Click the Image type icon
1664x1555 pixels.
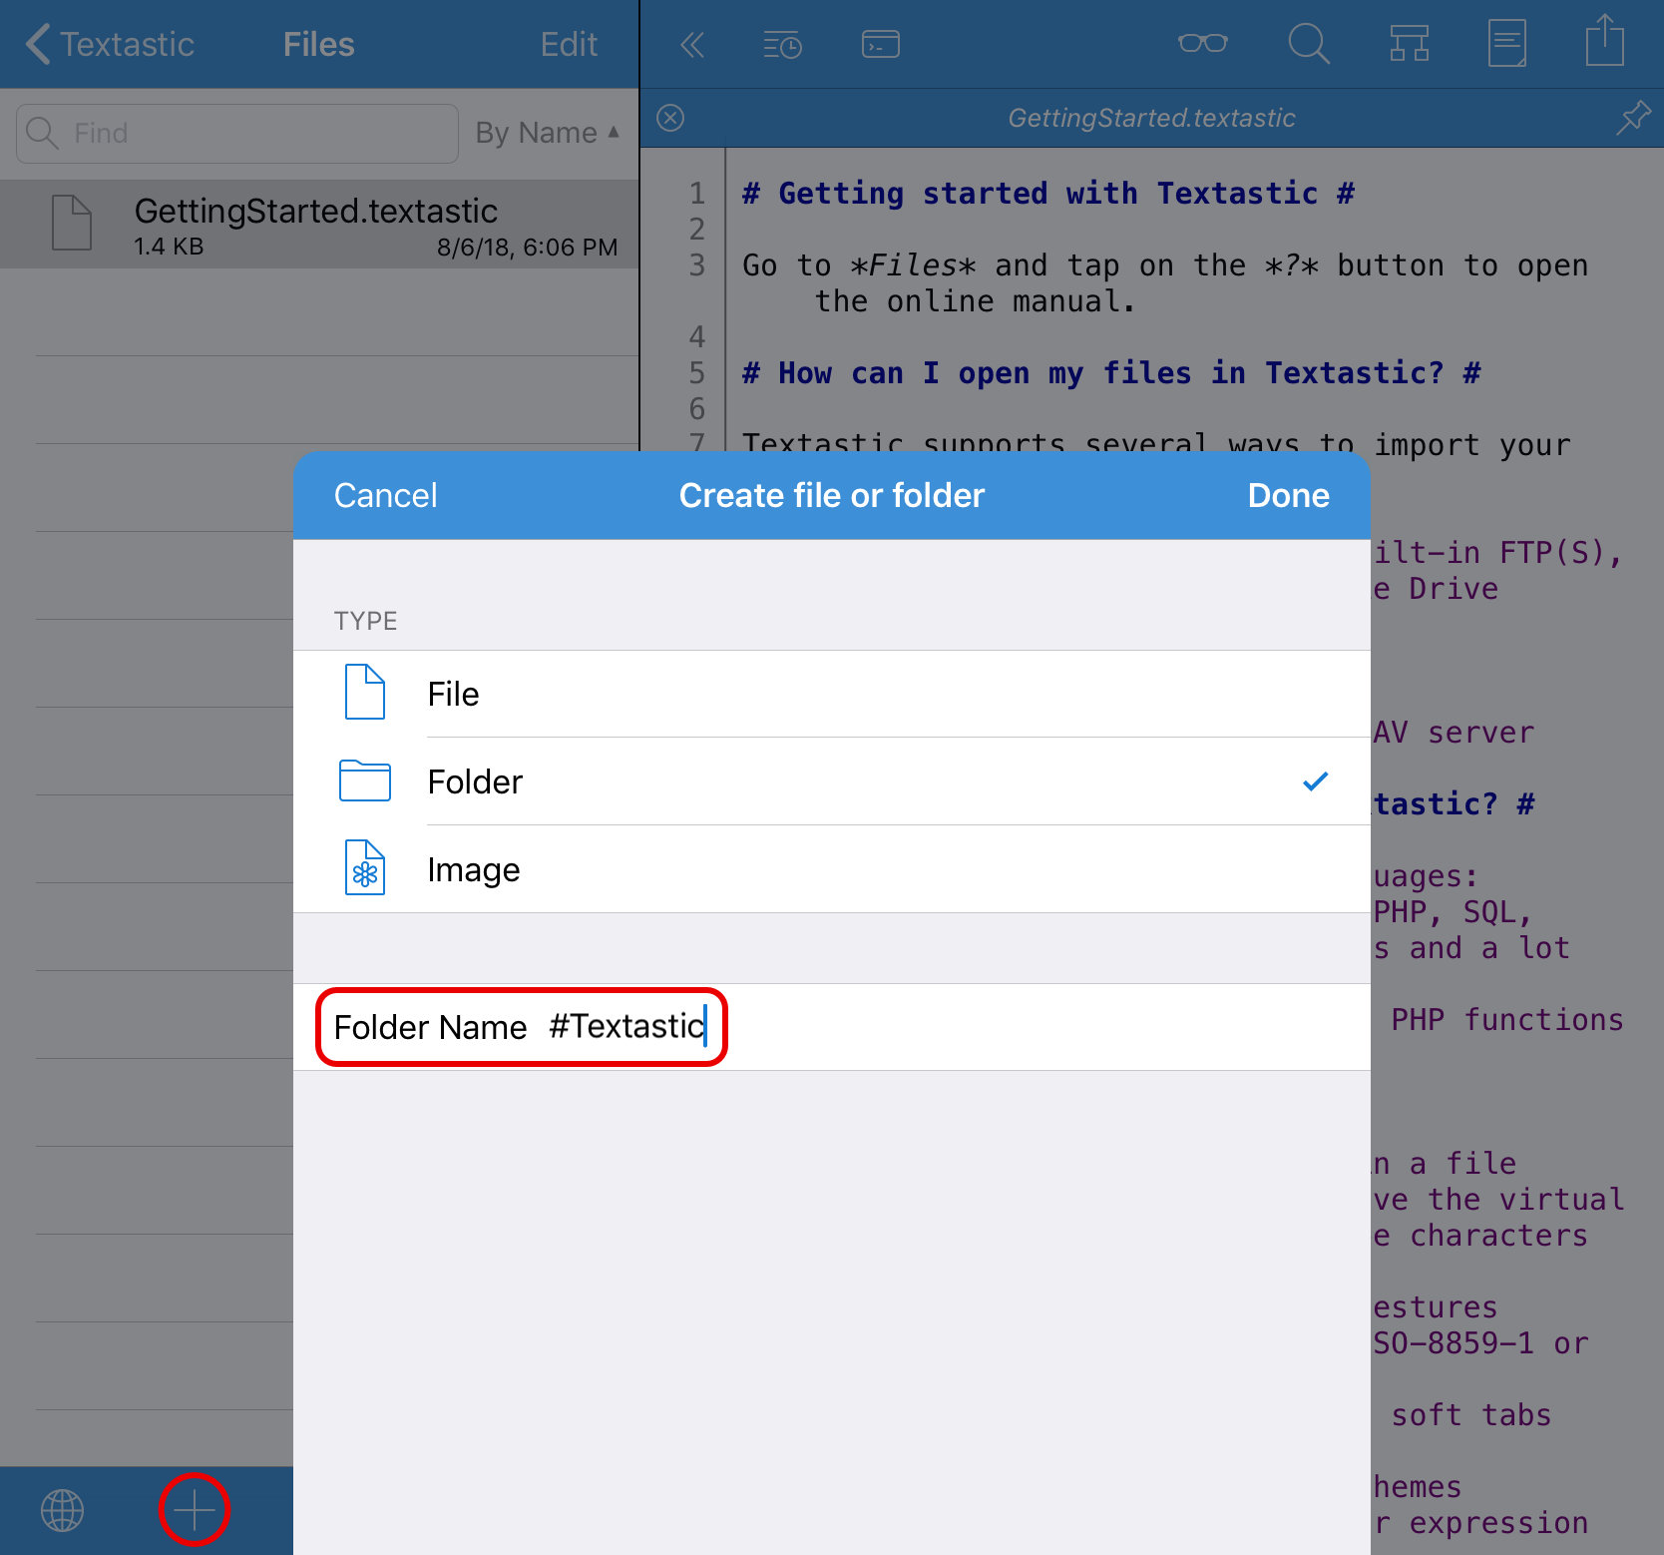(365, 867)
